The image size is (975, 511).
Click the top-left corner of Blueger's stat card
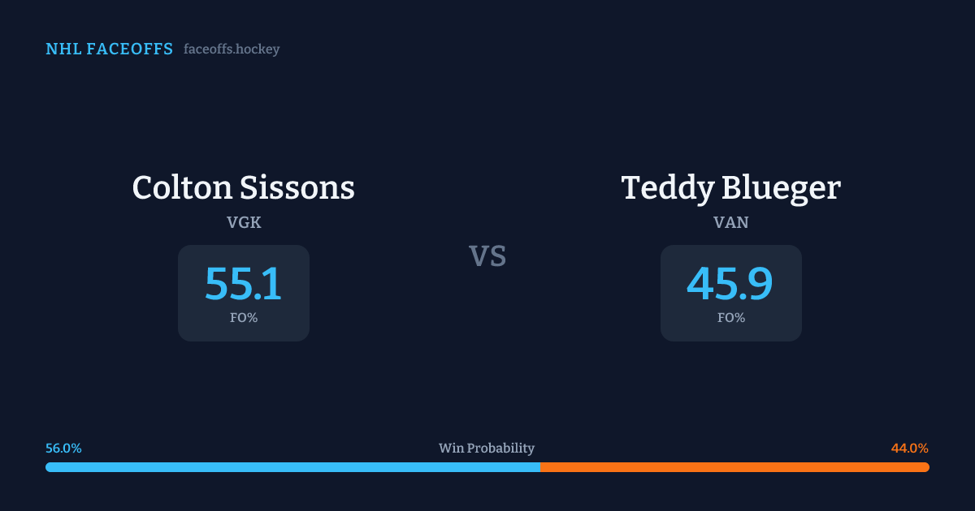(665, 250)
